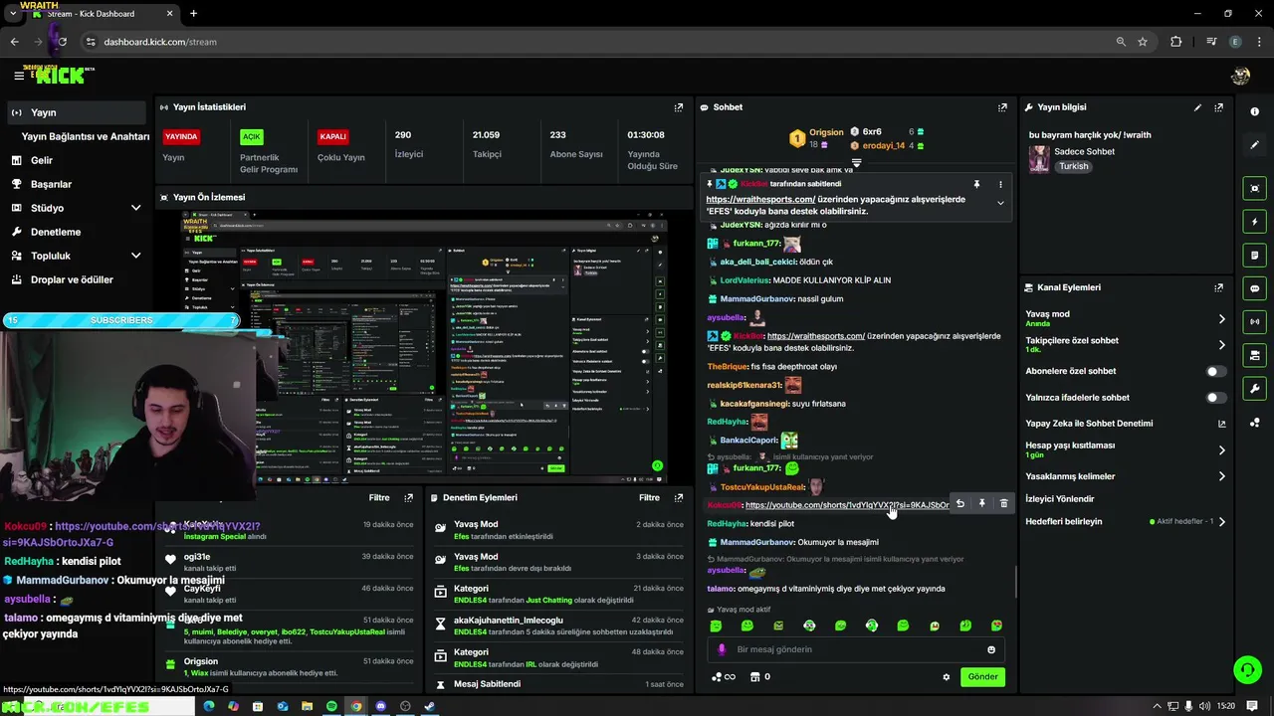
Task: Click the wrench icon in the right toolbar
Action: [1254, 389]
